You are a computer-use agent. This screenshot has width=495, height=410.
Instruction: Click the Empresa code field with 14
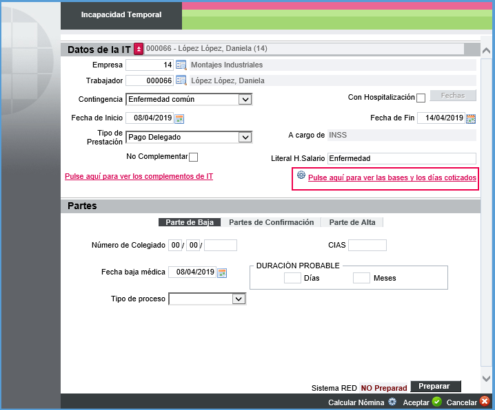(150, 65)
